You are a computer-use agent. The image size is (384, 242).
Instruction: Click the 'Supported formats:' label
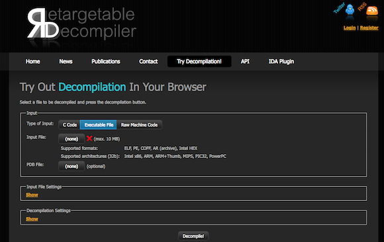tap(79, 148)
